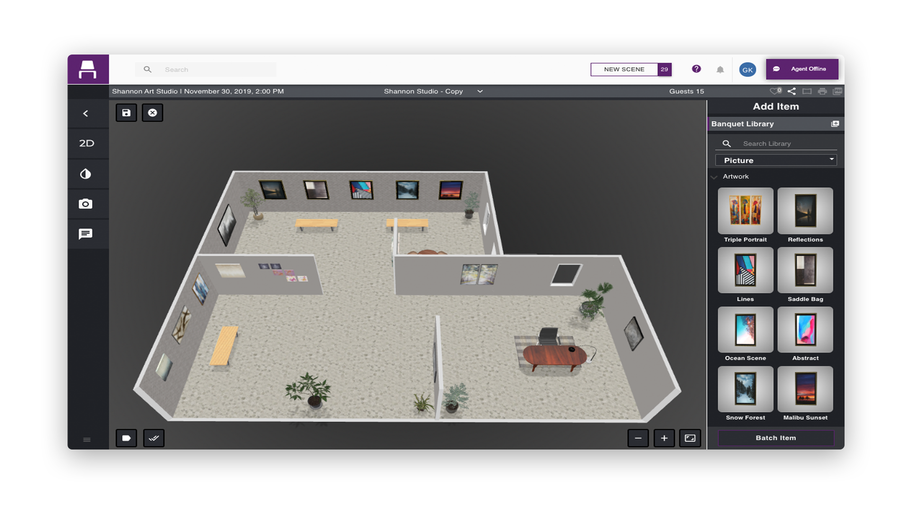
Task: Open help via the question mark icon
Action: pos(696,69)
